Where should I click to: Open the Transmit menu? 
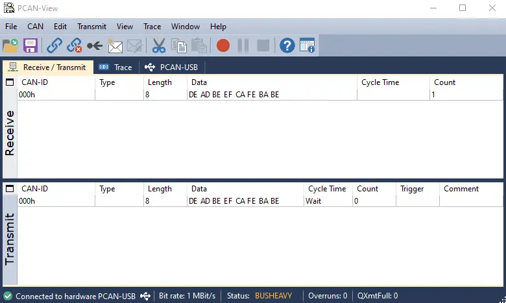(x=91, y=27)
